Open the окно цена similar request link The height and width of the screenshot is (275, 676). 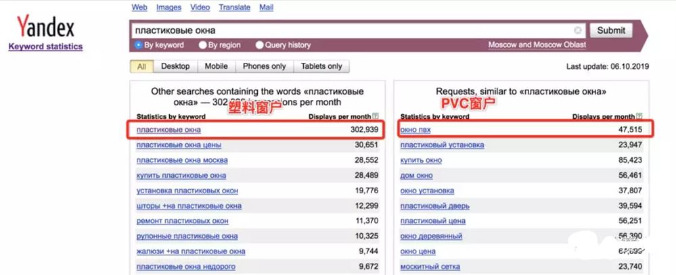pyautogui.click(x=418, y=251)
